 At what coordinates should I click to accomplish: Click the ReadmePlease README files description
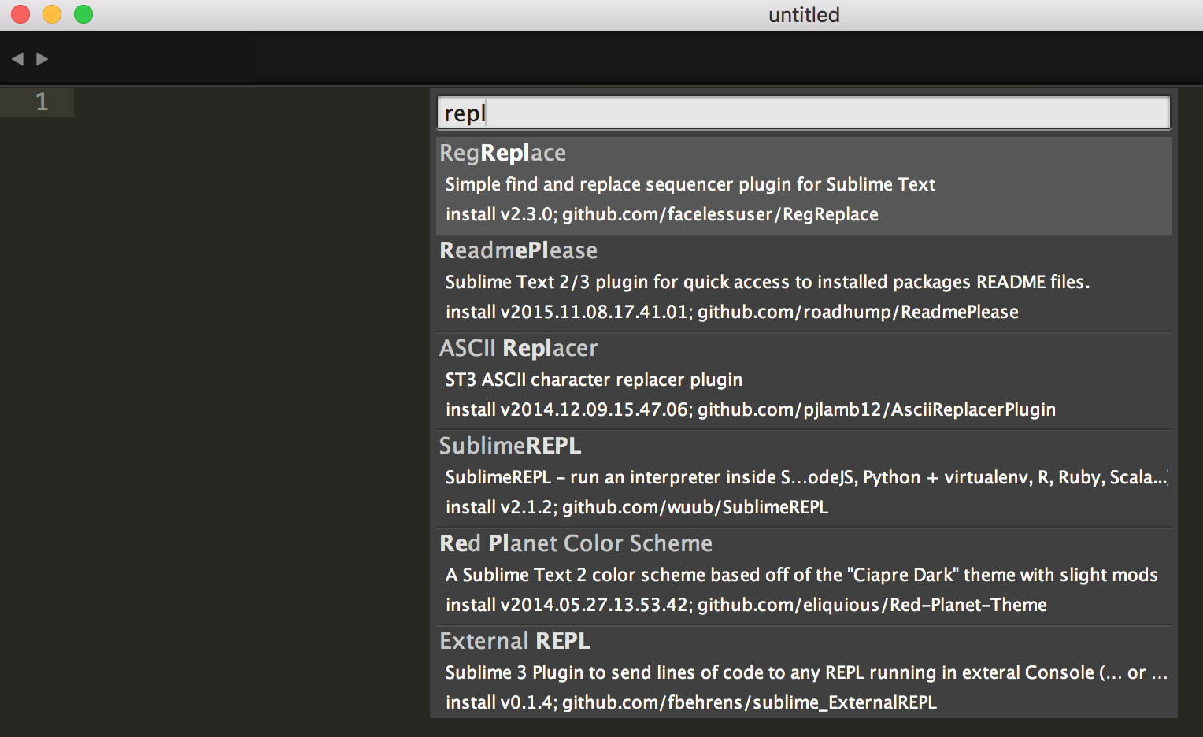click(767, 282)
